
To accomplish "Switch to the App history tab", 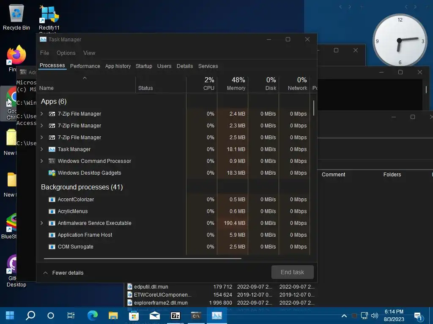I will [118, 66].
